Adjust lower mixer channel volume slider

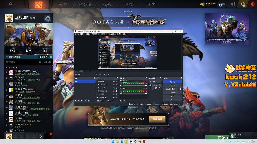(135, 93)
